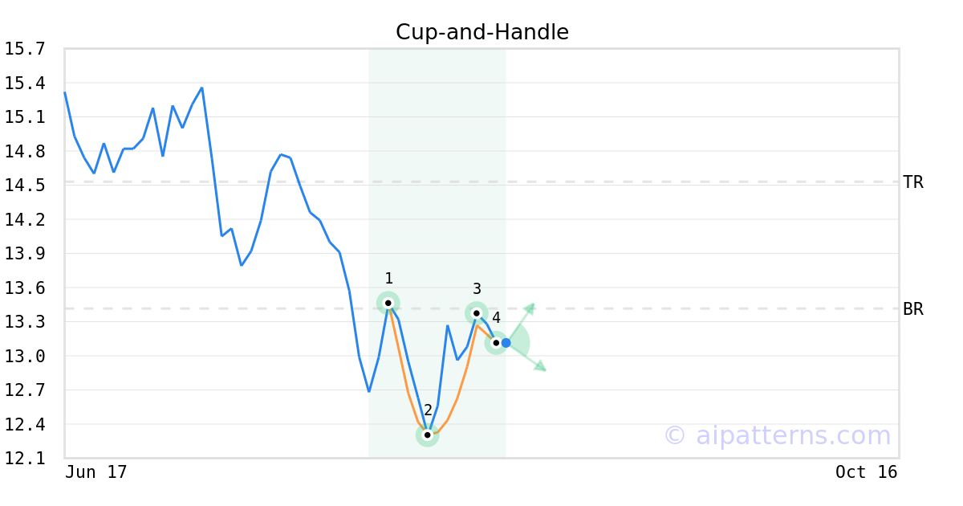This screenshot has width=963, height=506.
Task: Click pattern point 2 marker at cup bottom
Action: [428, 435]
